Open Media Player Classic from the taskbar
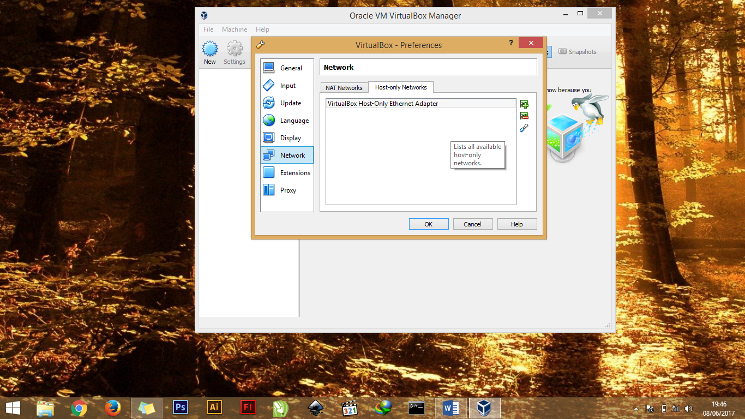Image resolution: width=745 pixels, height=419 pixels. pos(350,408)
